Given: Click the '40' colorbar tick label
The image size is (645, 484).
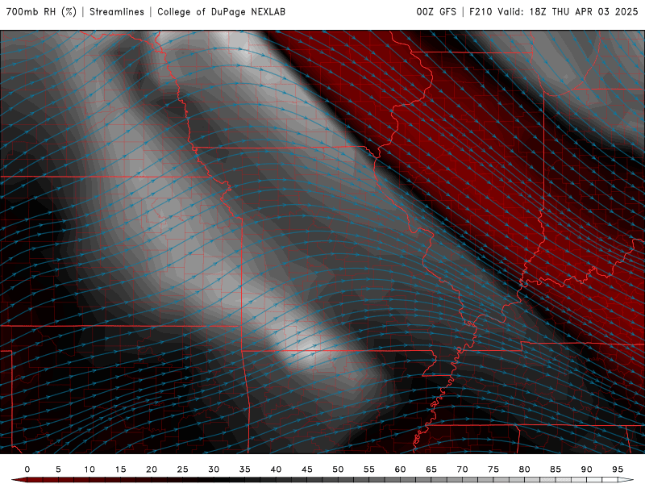Looking at the screenshot, I should (276, 469).
